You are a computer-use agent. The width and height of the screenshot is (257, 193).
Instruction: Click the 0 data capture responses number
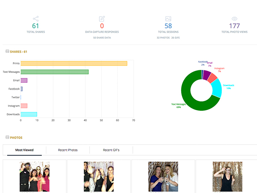pyautogui.click(x=102, y=26)
